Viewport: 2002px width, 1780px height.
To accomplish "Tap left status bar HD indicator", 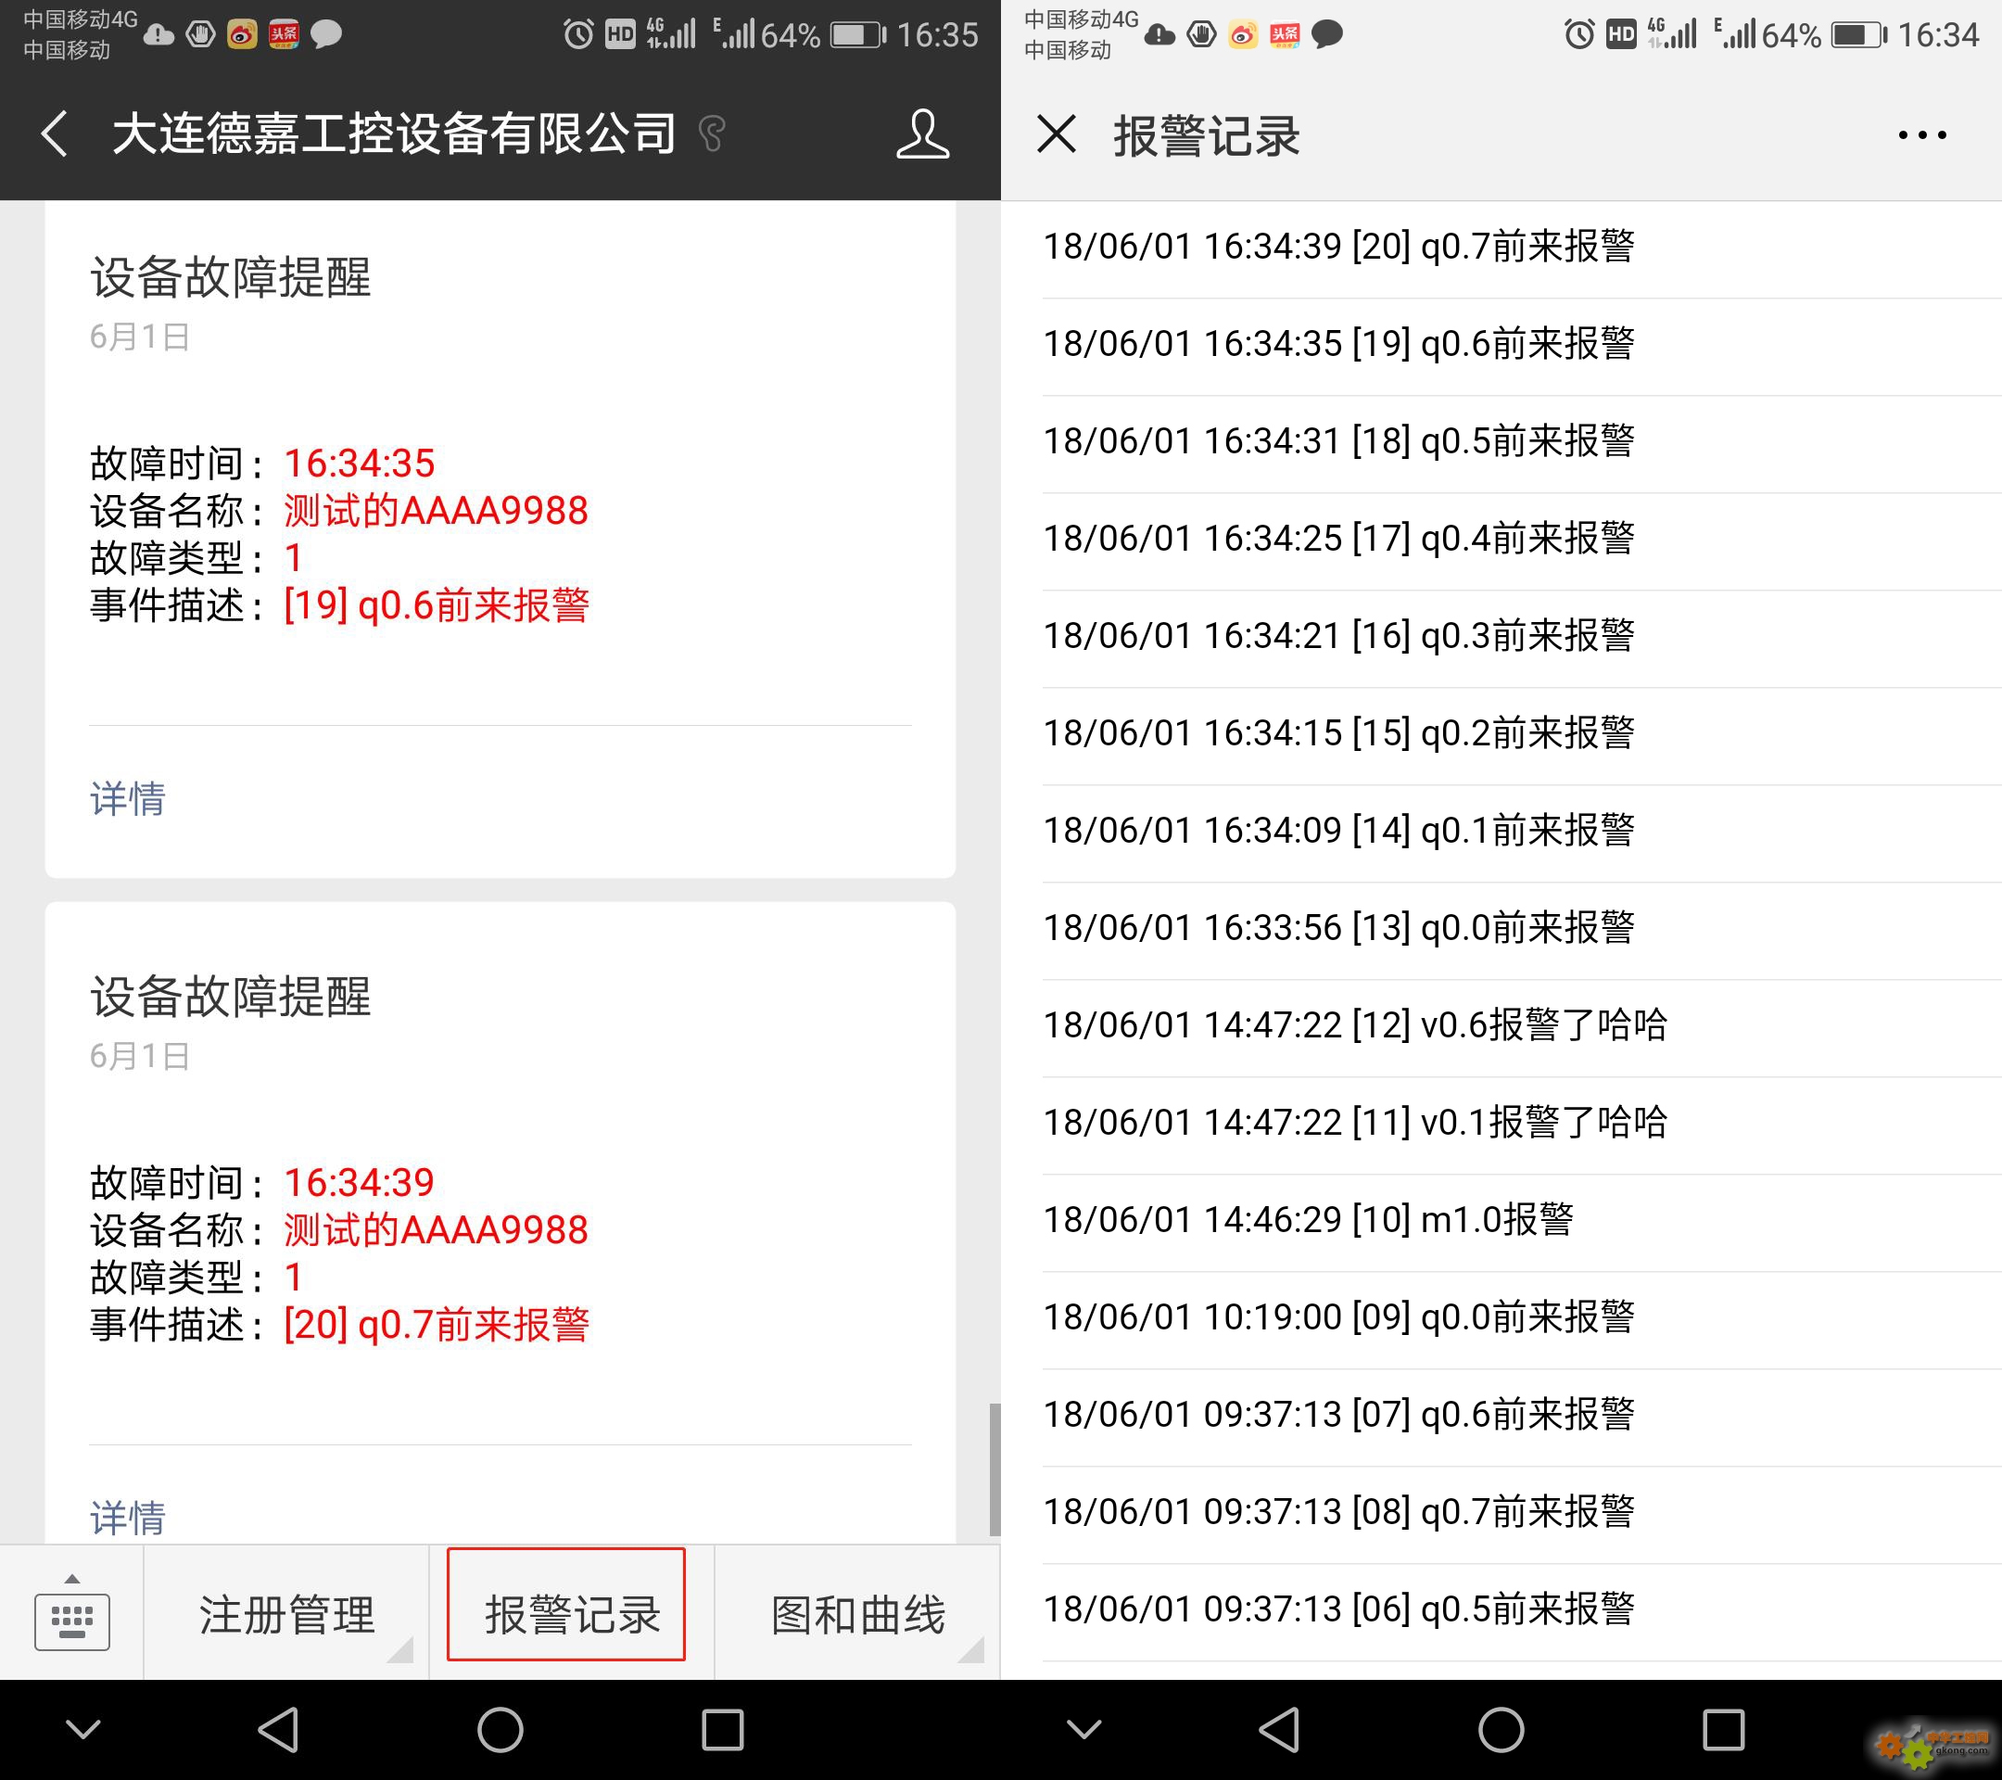I will click(620, 35).
